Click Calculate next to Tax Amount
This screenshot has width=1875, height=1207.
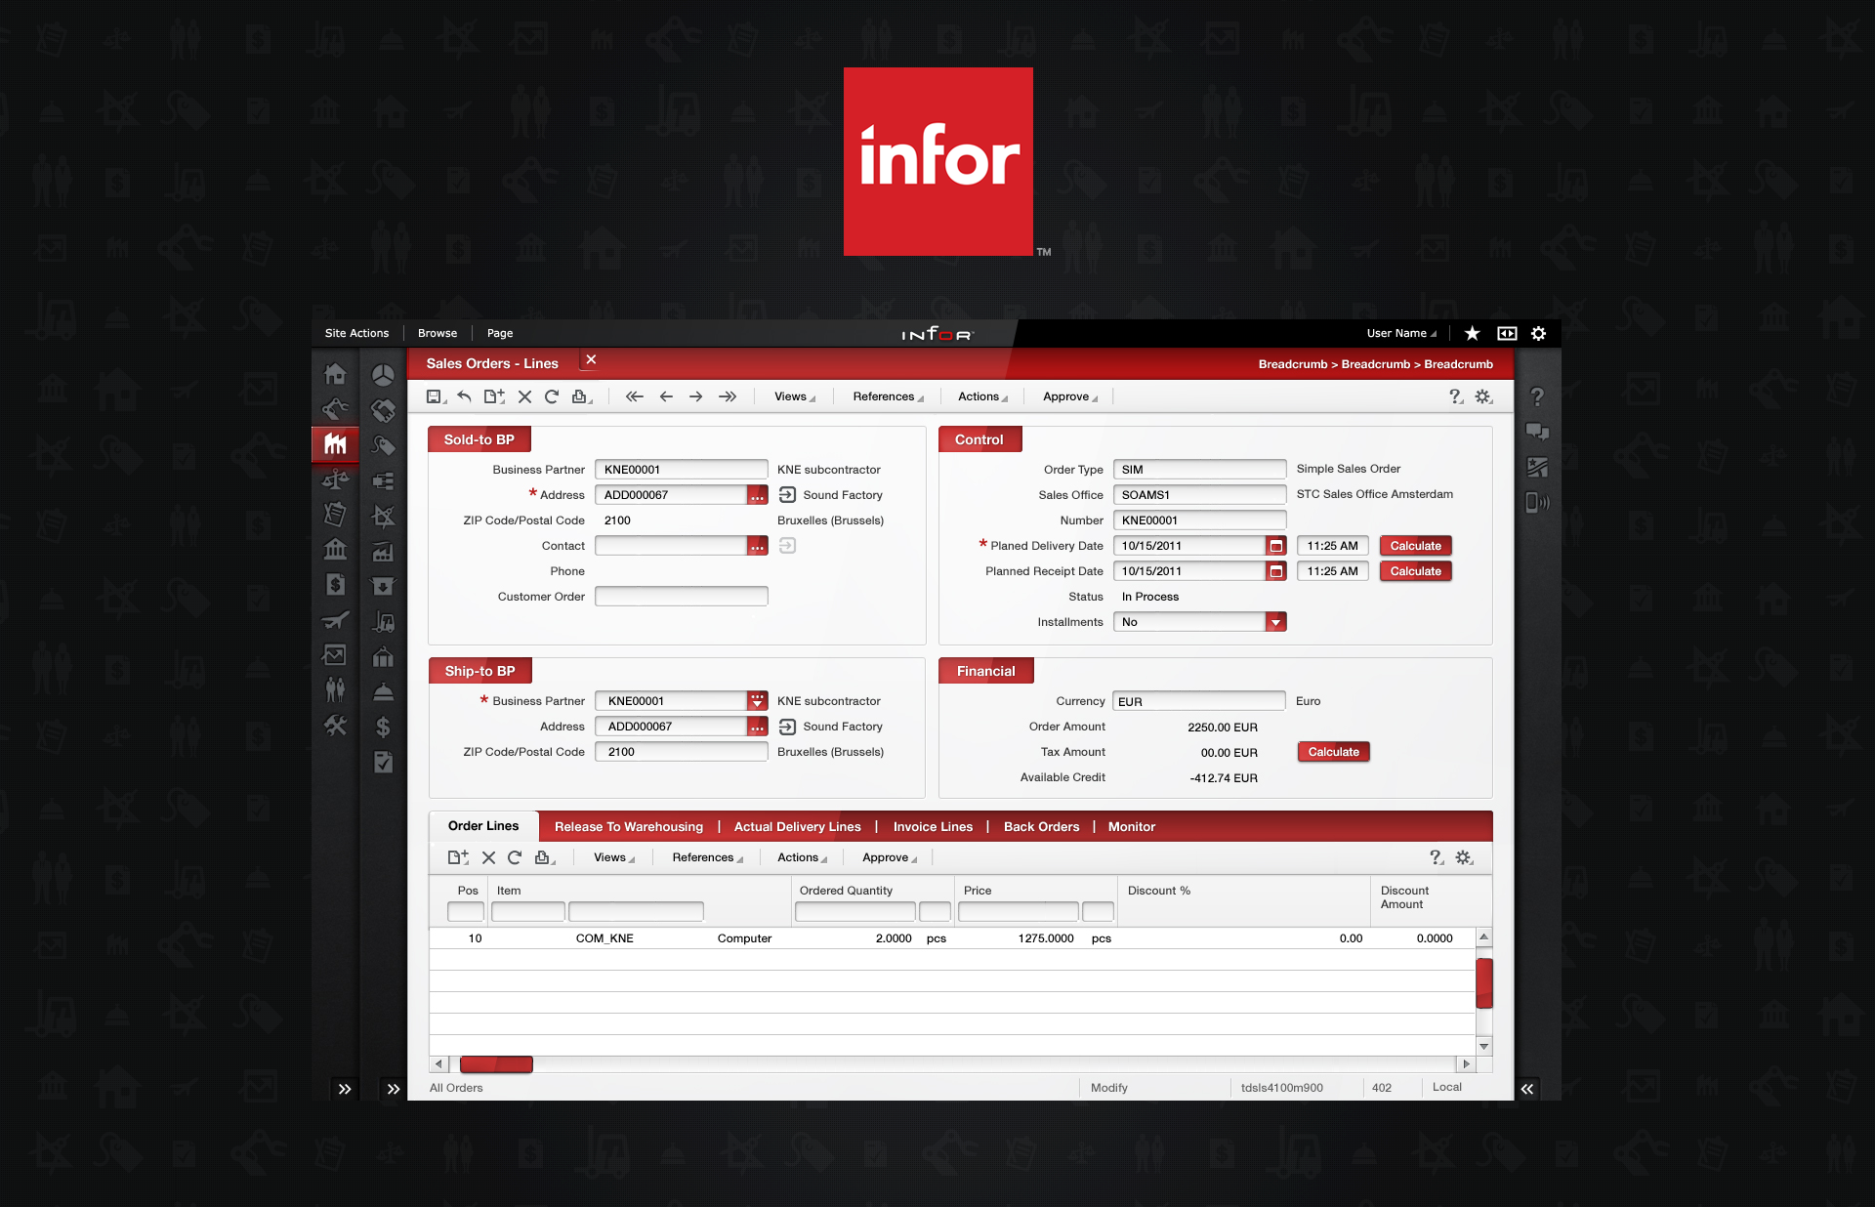(x=1334, y=752)
